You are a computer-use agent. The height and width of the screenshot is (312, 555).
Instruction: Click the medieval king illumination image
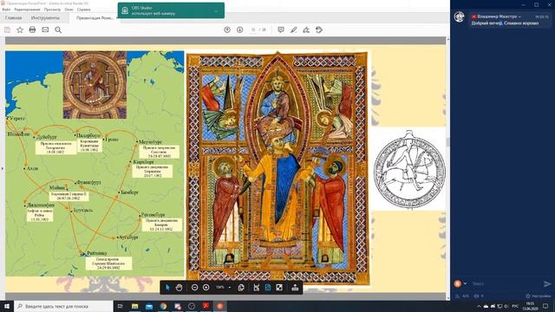tap(277, 167)
